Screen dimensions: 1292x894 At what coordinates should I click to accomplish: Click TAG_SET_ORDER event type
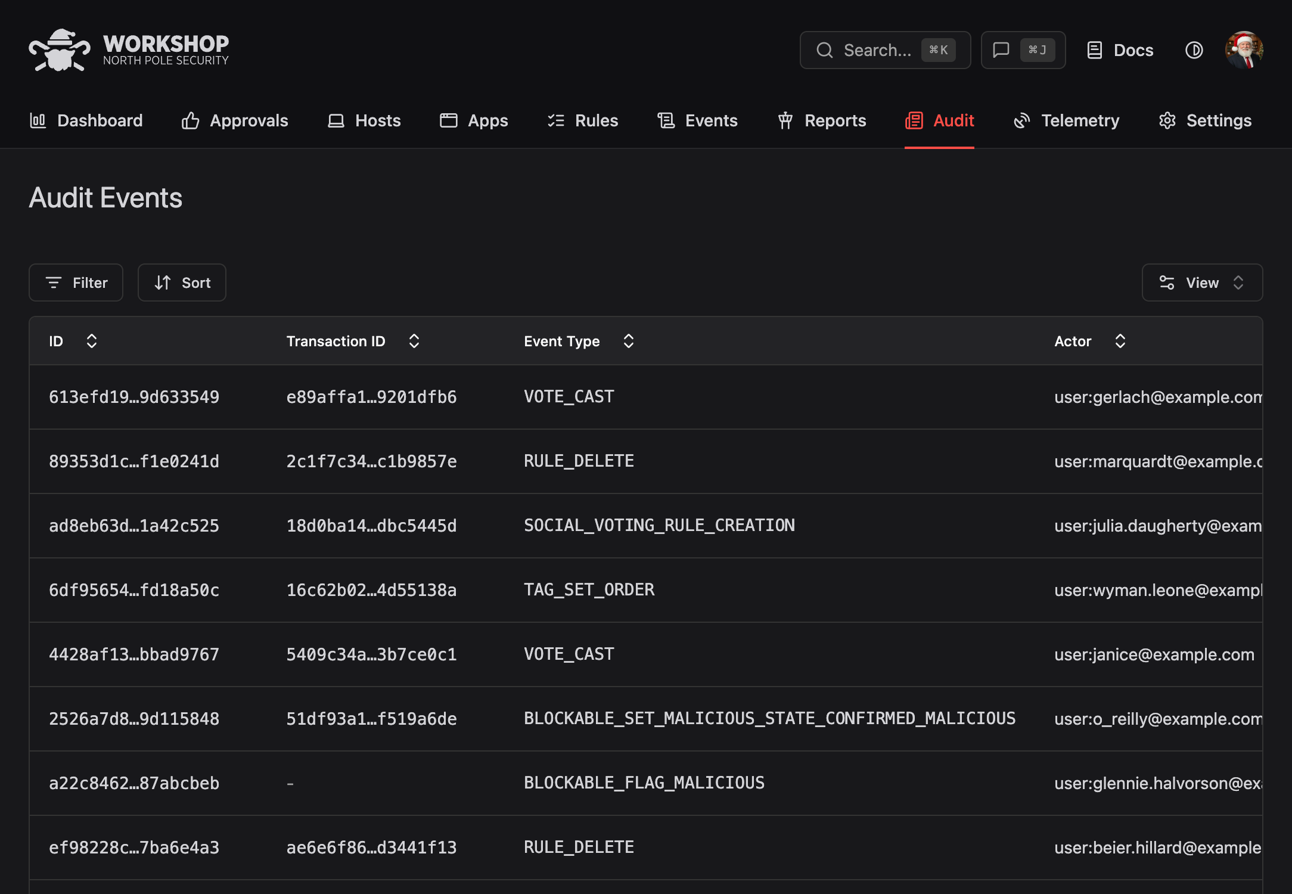(589, 589)
